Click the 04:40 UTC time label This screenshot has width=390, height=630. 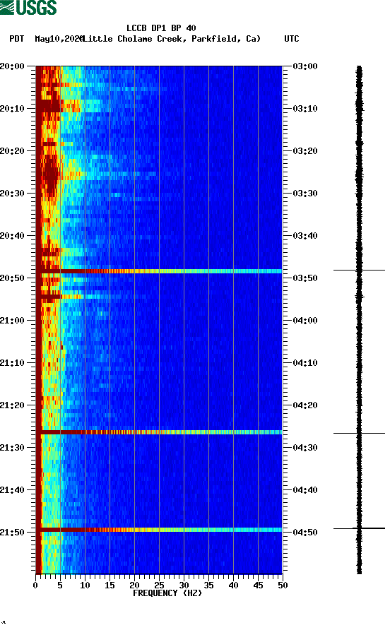(305, 490)
